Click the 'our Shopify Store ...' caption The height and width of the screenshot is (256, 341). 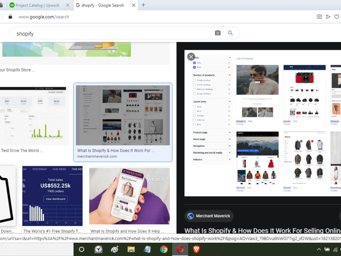pyautogui.click(x=17, y=70)
